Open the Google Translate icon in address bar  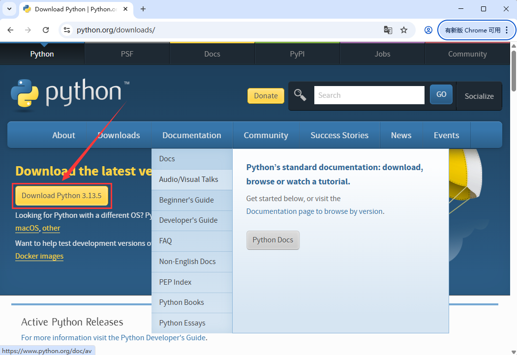point(388,30)
